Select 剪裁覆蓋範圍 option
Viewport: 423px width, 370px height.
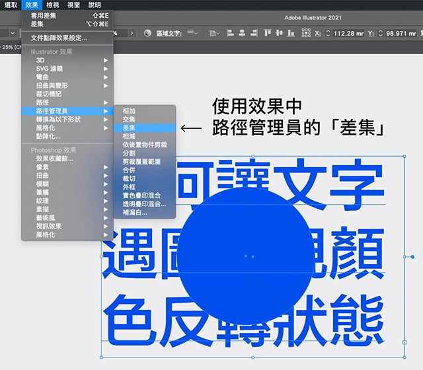coord(145,161)
